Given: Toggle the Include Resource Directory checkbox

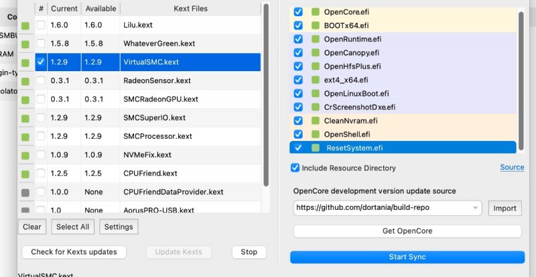Looking at the screenshot, I should pyautogui.click(x=295, y=168).
